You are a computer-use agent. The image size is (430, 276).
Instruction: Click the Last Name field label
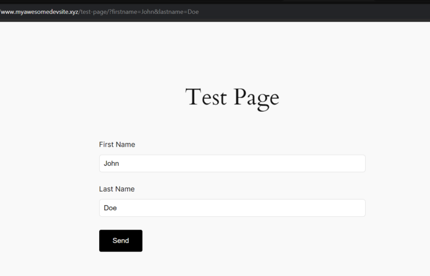point(116,189)
